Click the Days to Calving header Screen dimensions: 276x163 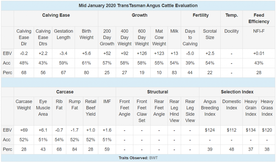tap(190, 37)
